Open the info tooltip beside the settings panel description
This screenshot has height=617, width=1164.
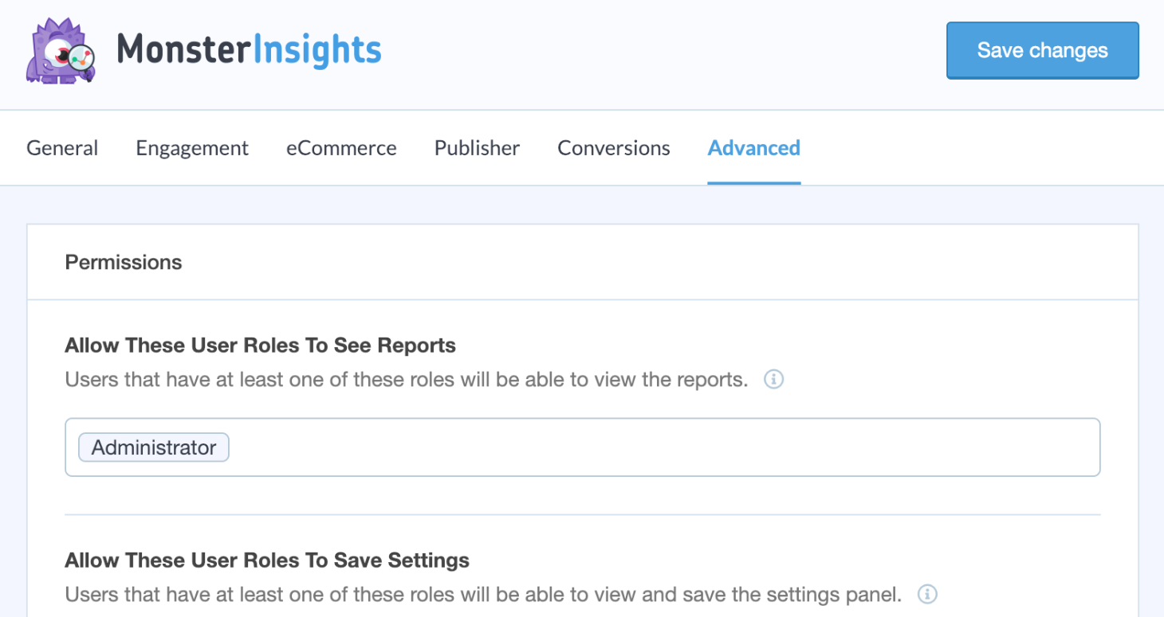(x=928, y=595)
